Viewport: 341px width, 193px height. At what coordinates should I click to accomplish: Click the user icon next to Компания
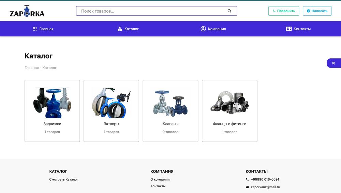click(x=203, y=29)
